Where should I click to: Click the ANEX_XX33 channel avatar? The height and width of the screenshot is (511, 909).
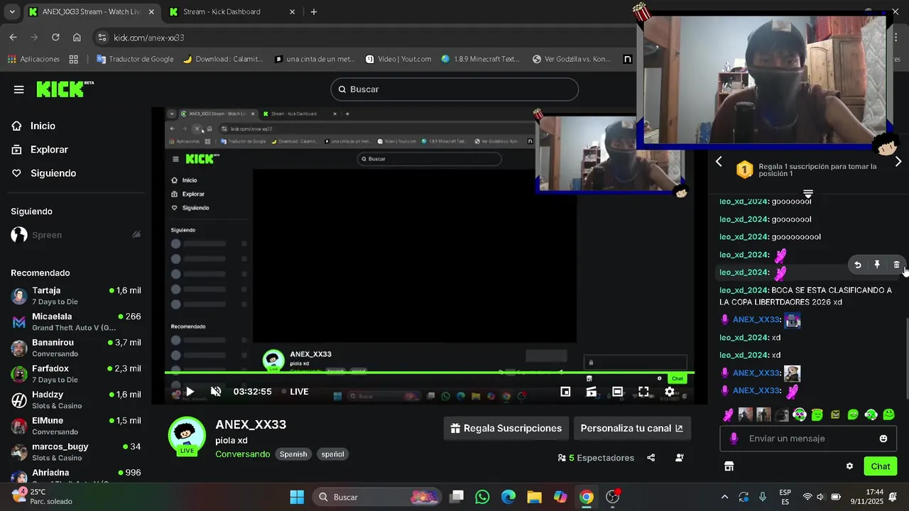coord(187,435)
